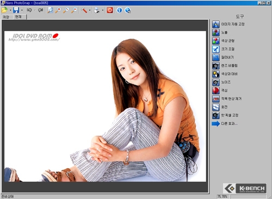Exit the app with the red power icon

(110, 10)
